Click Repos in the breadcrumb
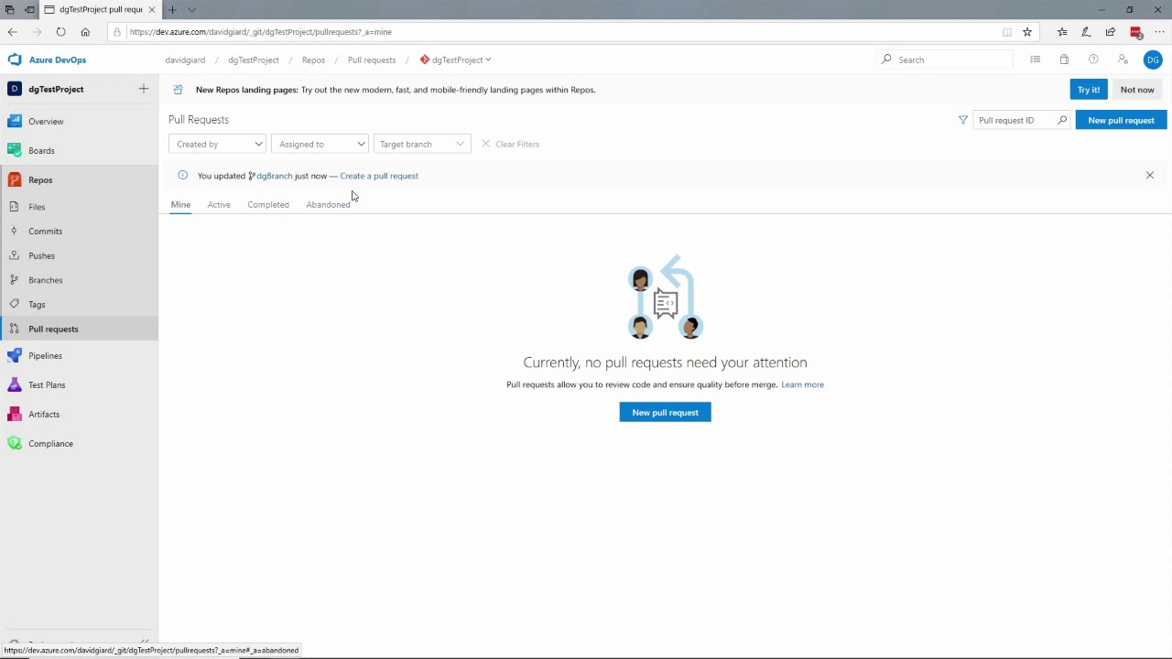The image size is (1172, 659). tap(313, 59)
